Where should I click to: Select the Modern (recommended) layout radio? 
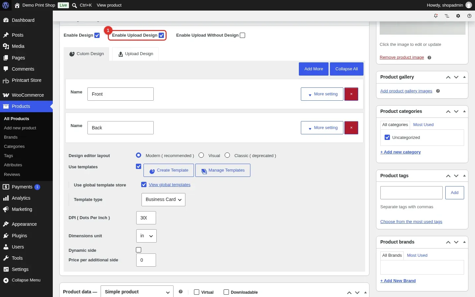(139, 155)
